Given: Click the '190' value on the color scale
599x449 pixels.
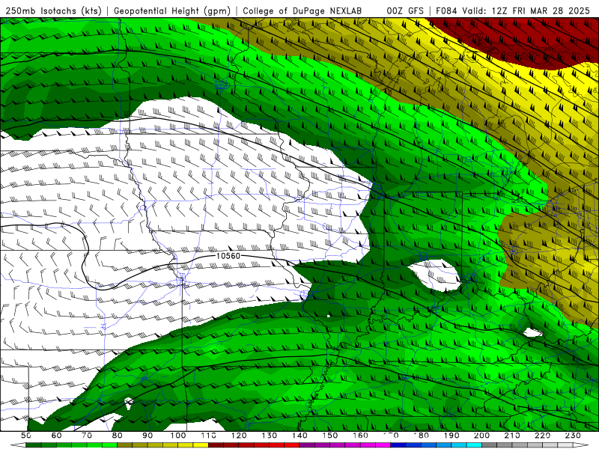Looking at the screenshot, I should (x=451, y=436).
